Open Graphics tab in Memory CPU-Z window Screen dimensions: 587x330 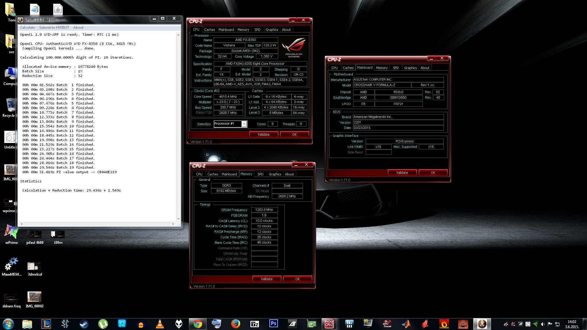[275, 174]
